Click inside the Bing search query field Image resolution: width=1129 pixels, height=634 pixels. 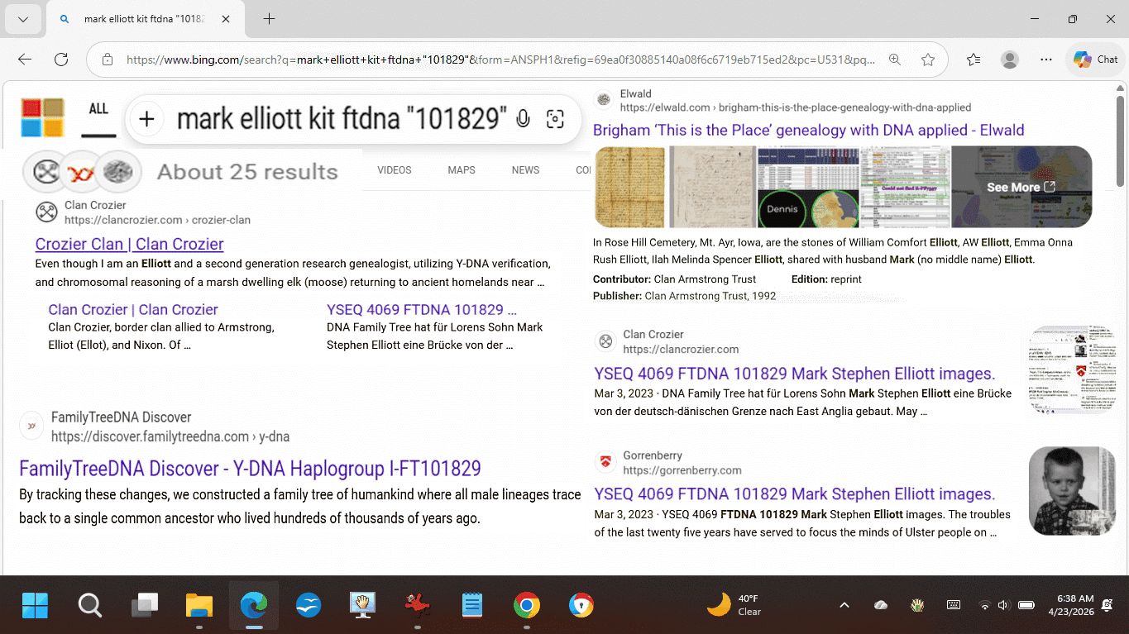[x=341, y=119]
